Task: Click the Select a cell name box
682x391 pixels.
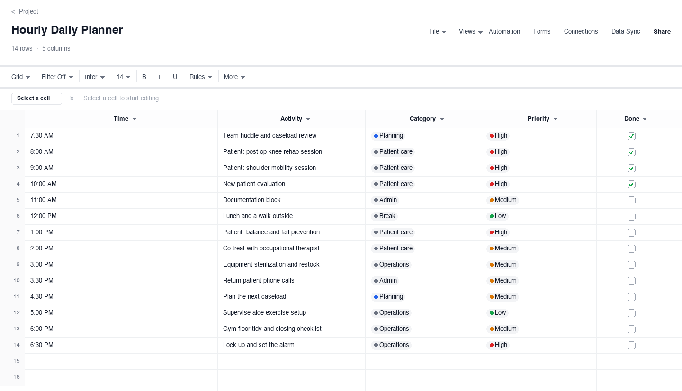Action: pyautogui.click(x=36, y=98)
